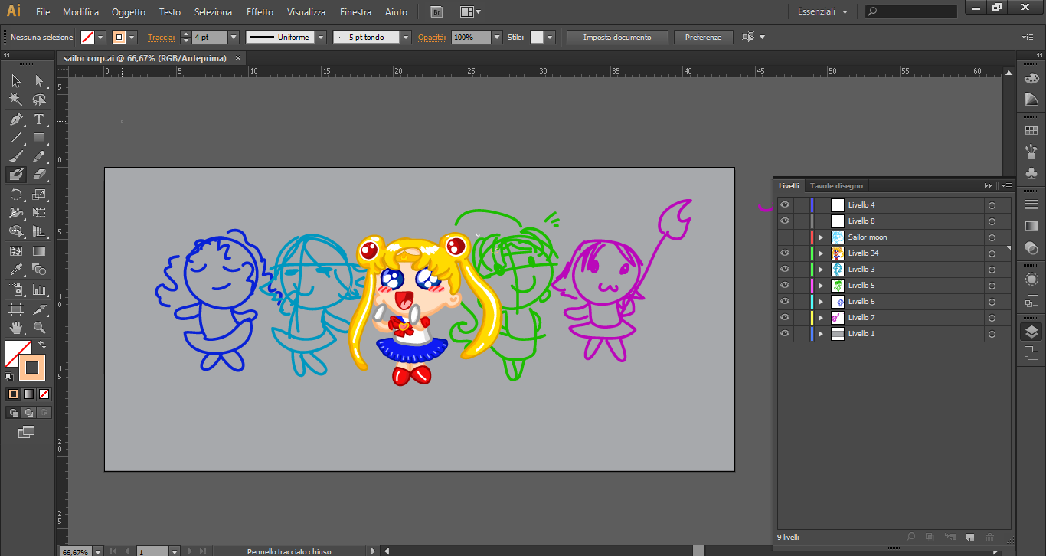
Task: Expand the Livello 34 layer
Action: tap(821, 253)
